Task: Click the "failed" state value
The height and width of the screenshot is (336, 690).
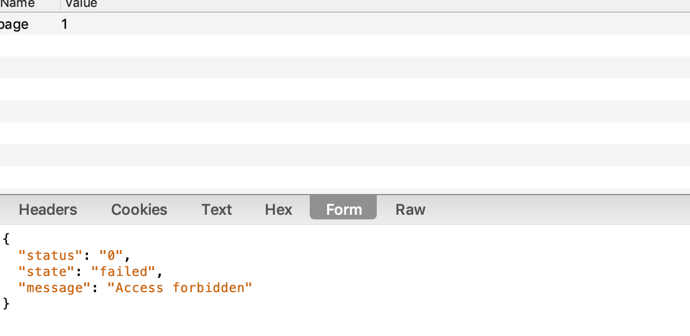Action: pos(123,272)
